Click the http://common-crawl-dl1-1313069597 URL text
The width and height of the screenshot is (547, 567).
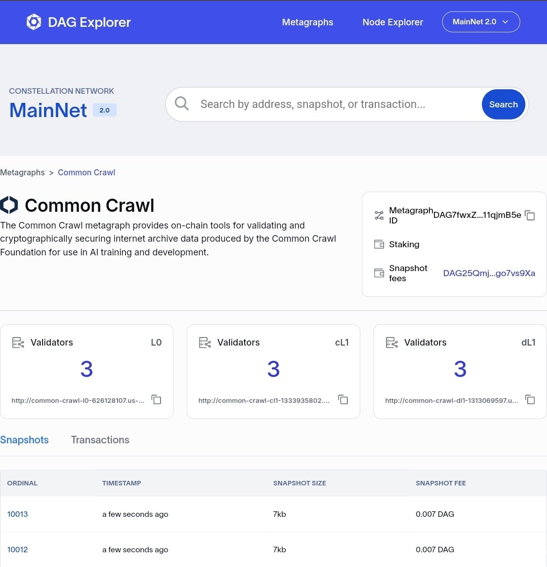pyautogui.click(x=451, y=400)
